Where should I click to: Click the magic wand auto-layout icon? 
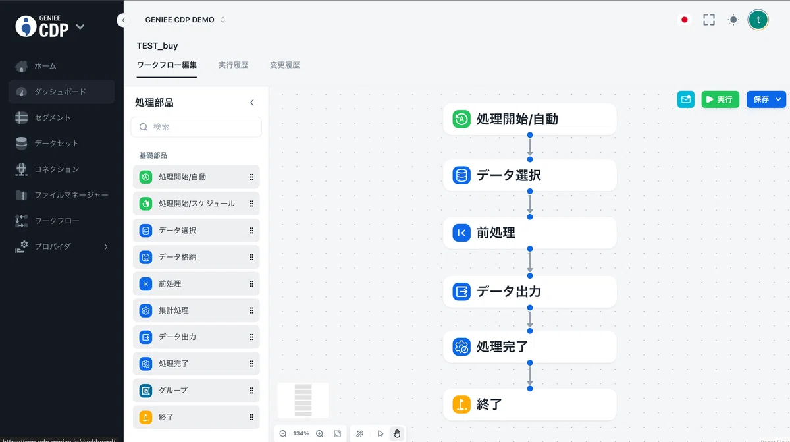click(360, 433)
